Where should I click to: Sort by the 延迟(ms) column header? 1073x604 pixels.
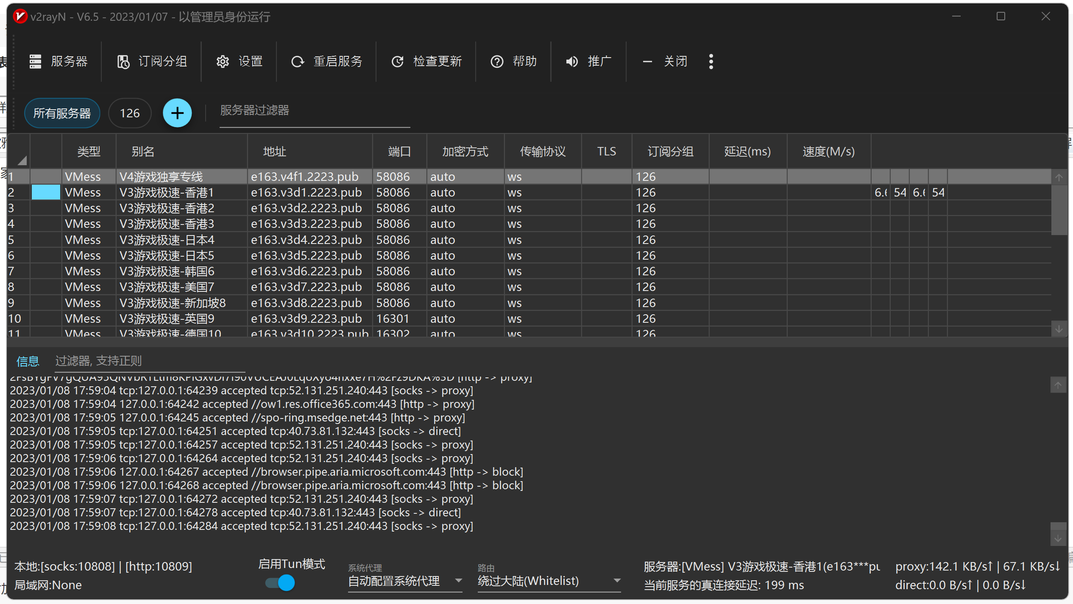(747, 151)
